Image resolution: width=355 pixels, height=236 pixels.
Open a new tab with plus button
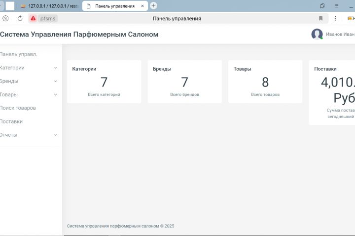[153, 6]
